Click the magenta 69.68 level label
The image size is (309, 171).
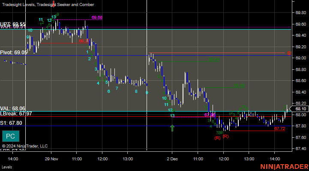(x=97, y=18)
